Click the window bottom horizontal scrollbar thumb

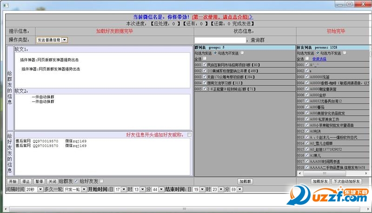(x=184, y=209)
